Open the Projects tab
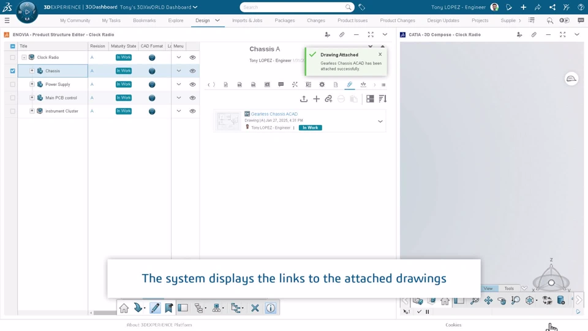The height and width of the screenshot is (331, 588). pos(480,20)
